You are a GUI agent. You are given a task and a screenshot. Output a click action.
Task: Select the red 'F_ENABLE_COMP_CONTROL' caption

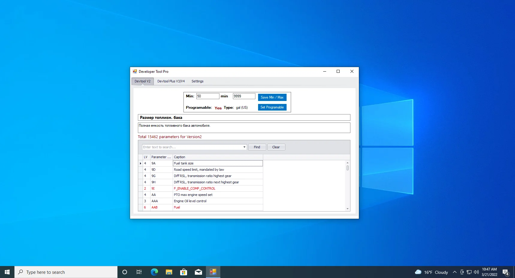tap(218, 188)
